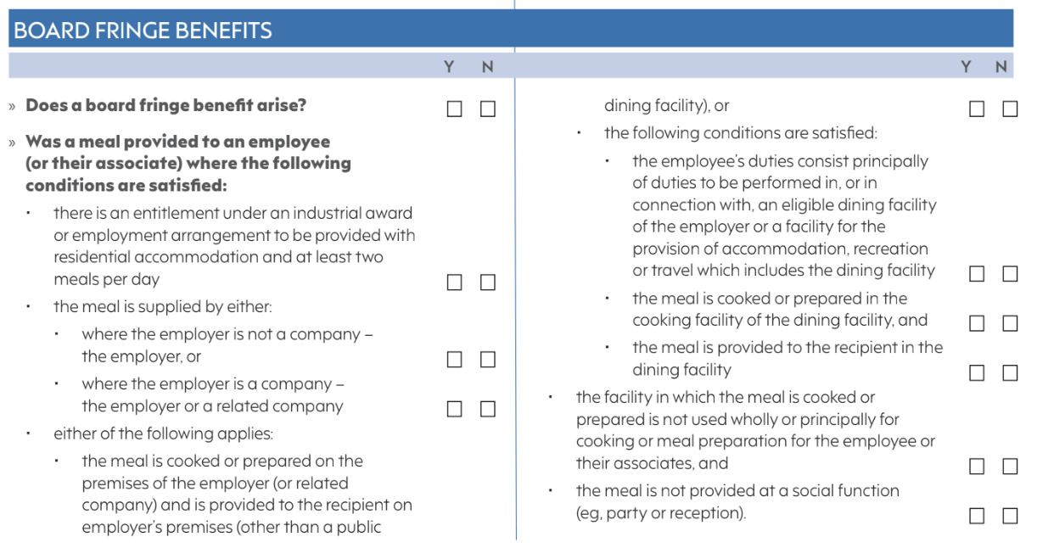This screenshot has height=548, width=1037.
Task: Select N for 'the employer or a related company'
Action: click(x=487, y=410)
